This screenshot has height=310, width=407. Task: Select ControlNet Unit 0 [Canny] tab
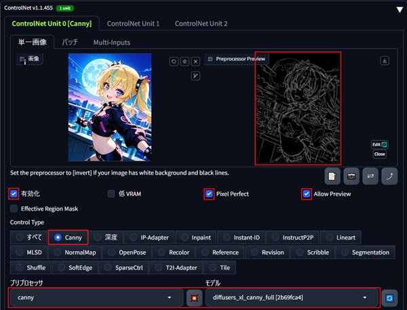click(52, 24)
